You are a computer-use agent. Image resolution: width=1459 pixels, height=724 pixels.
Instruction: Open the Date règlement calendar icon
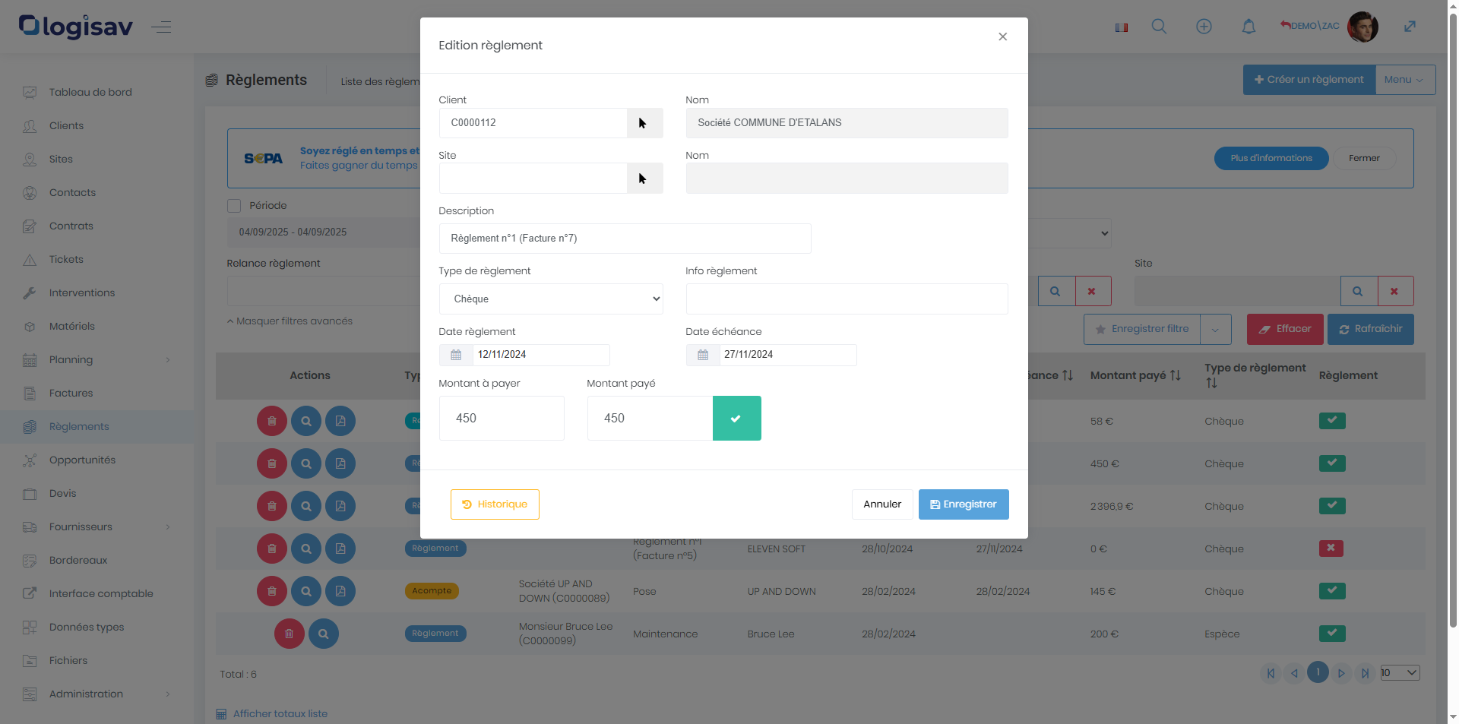pos(456,355)
